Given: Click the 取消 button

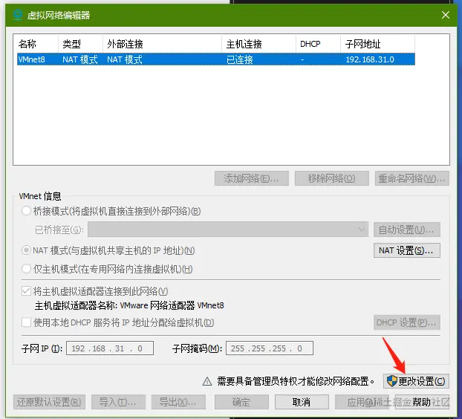Looking at the screenshot, I should [302, 402].
